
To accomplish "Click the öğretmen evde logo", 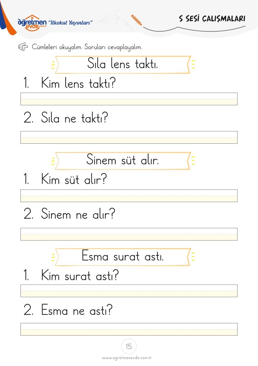I will [x=32, y=22].
